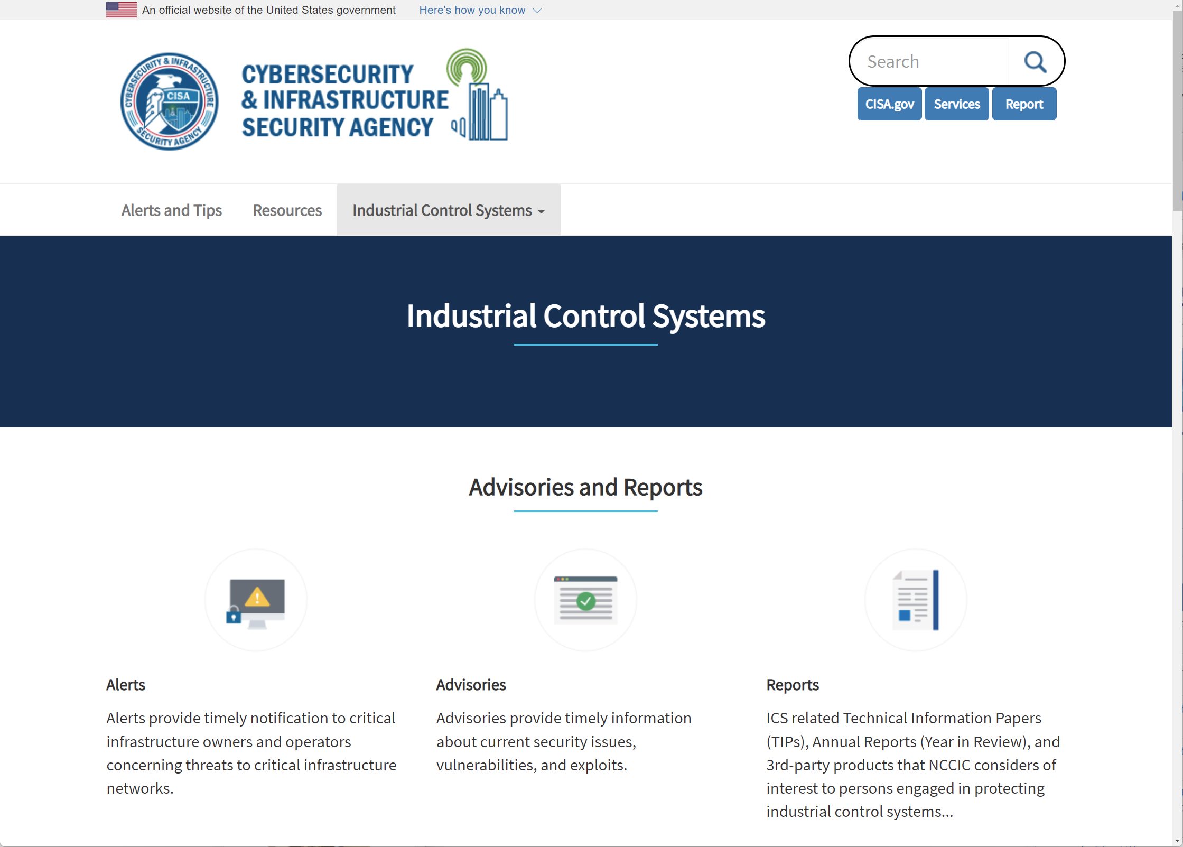
Task: Click the scrollbar down arrow
Action: 1177,841
